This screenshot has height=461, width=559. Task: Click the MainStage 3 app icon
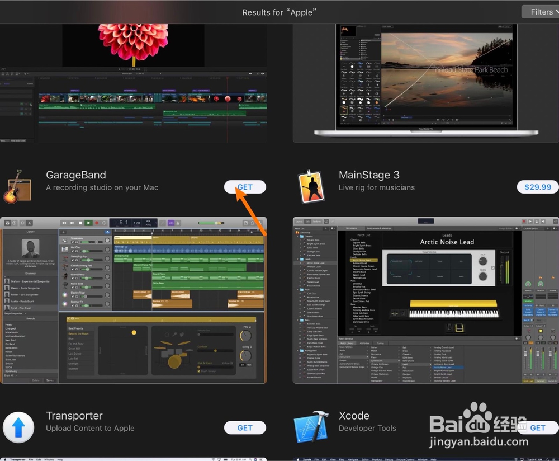pos(311,187)
